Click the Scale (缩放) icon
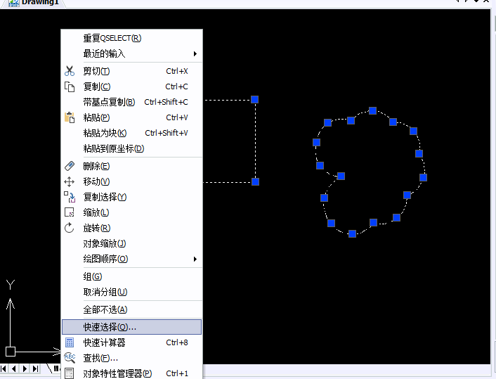The image size is (496, 379). coord(70,212)
